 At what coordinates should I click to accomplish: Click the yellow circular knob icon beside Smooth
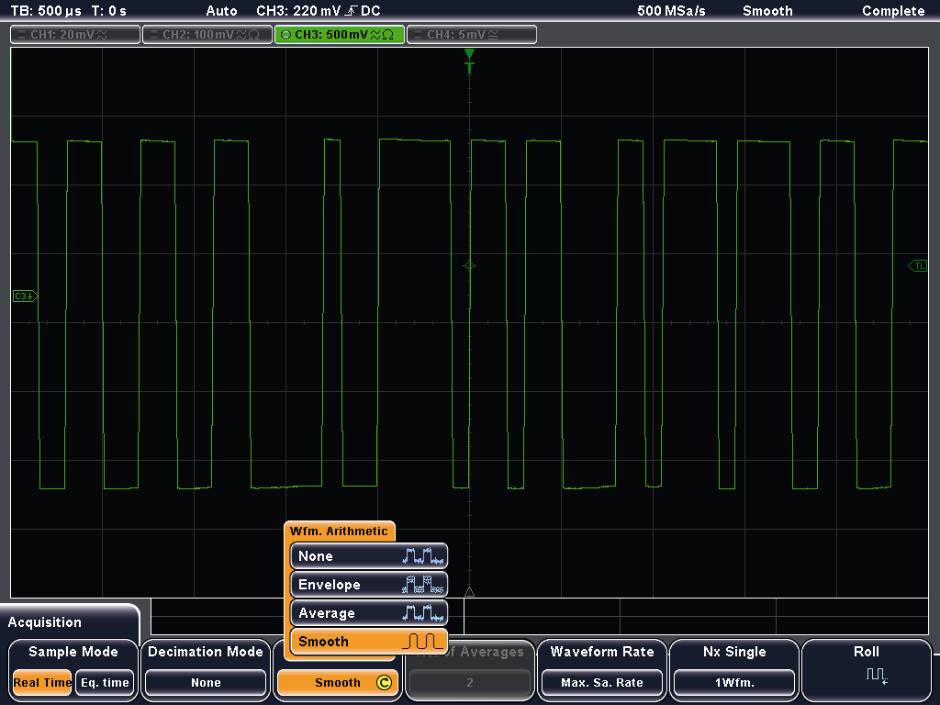(x=384, y=682)
